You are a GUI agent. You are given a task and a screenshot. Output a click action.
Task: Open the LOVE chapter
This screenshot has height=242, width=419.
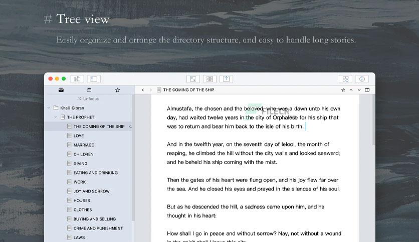click(88, 135)
